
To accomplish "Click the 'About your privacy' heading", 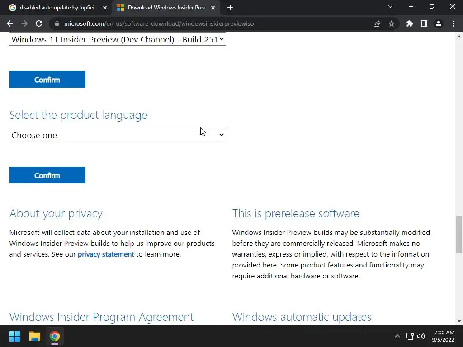I will (56, 213).
